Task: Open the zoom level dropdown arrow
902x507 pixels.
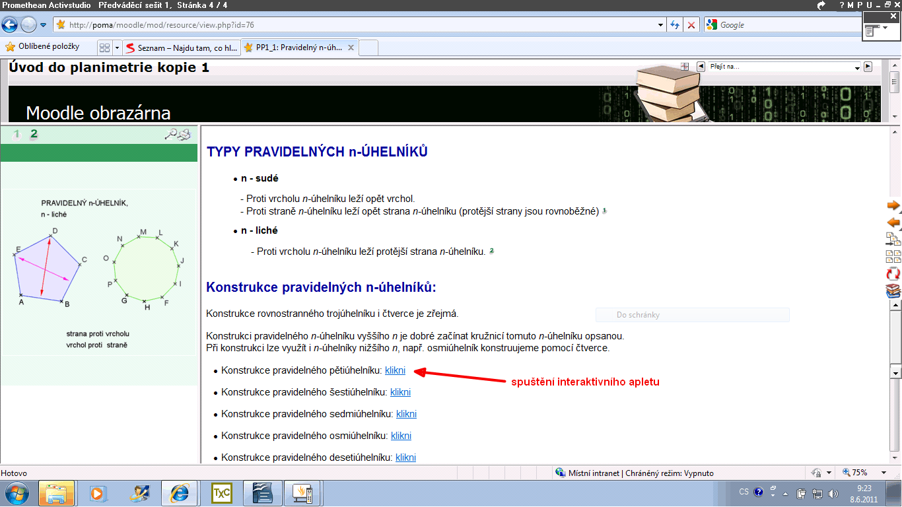Action: point(884,473)
